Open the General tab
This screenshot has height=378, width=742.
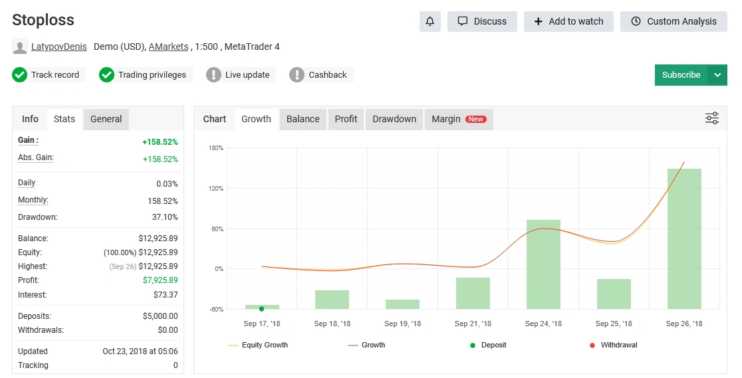[x=106, y=119]
